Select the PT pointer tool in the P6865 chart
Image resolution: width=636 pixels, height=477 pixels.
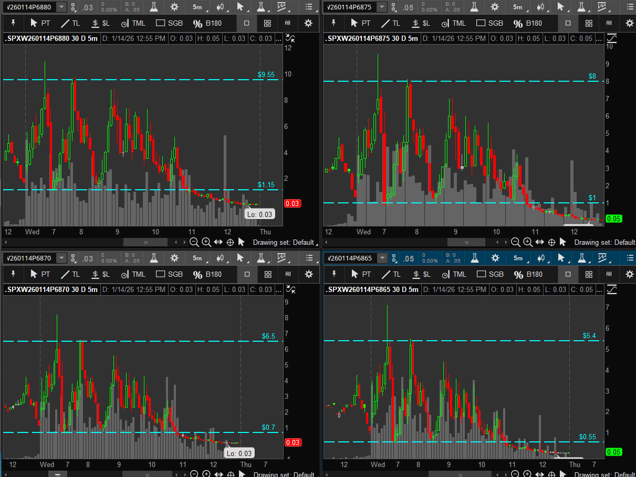click(x=361, y=274)
